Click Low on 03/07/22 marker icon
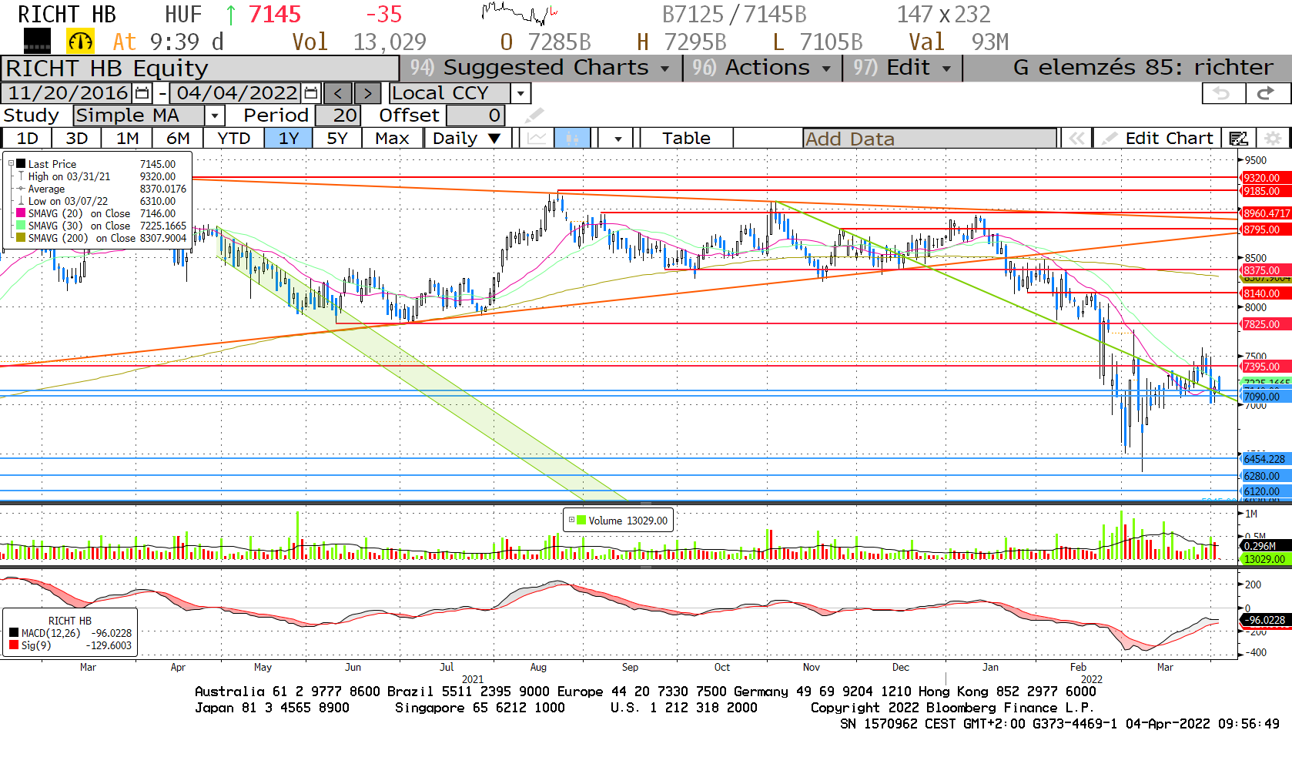 click(22, 201)
